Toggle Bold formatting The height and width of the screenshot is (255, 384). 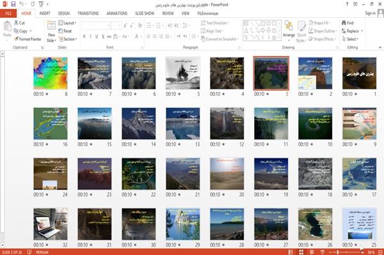tap(84, 36)
